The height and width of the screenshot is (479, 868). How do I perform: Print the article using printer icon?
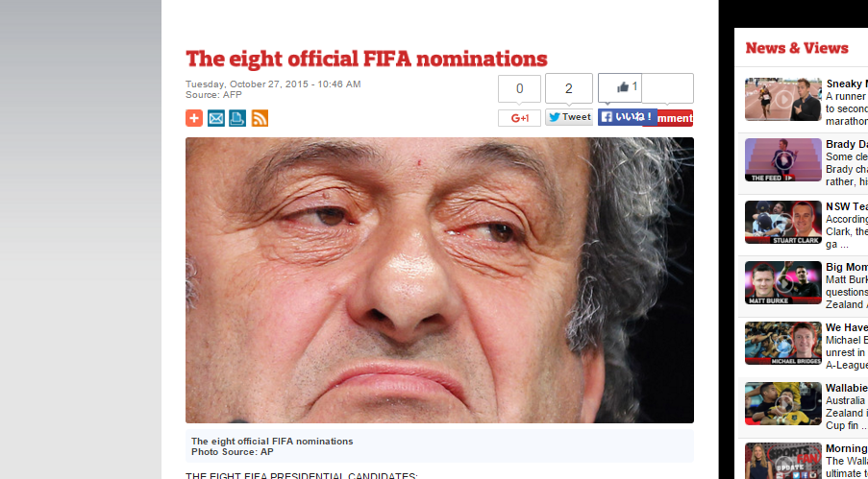(x=237, y=118)
